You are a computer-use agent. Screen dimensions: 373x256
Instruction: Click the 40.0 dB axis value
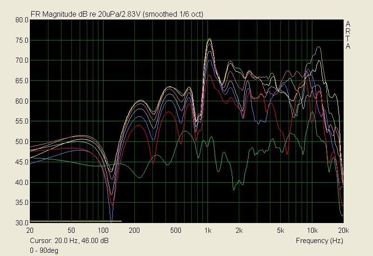click(22, 183)
